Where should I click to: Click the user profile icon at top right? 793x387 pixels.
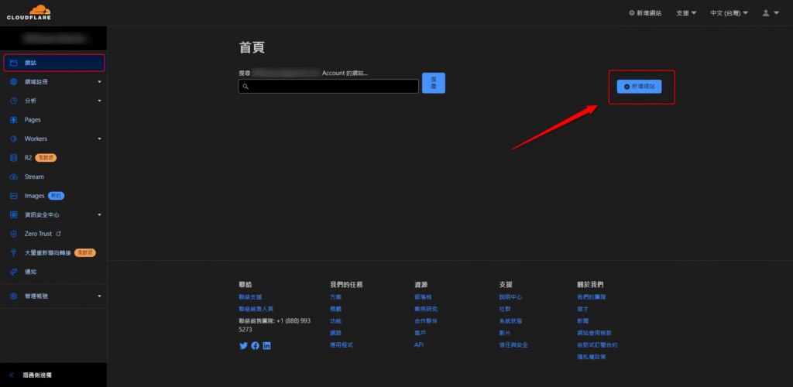pos(767,13)
